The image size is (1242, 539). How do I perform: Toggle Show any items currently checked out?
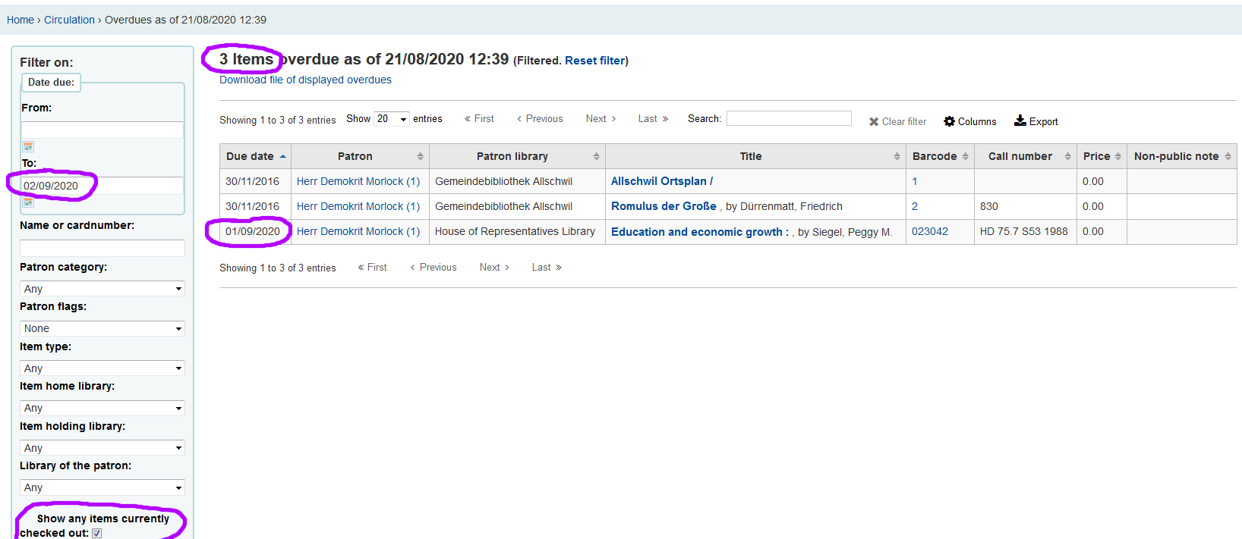[x=97, y=533]
